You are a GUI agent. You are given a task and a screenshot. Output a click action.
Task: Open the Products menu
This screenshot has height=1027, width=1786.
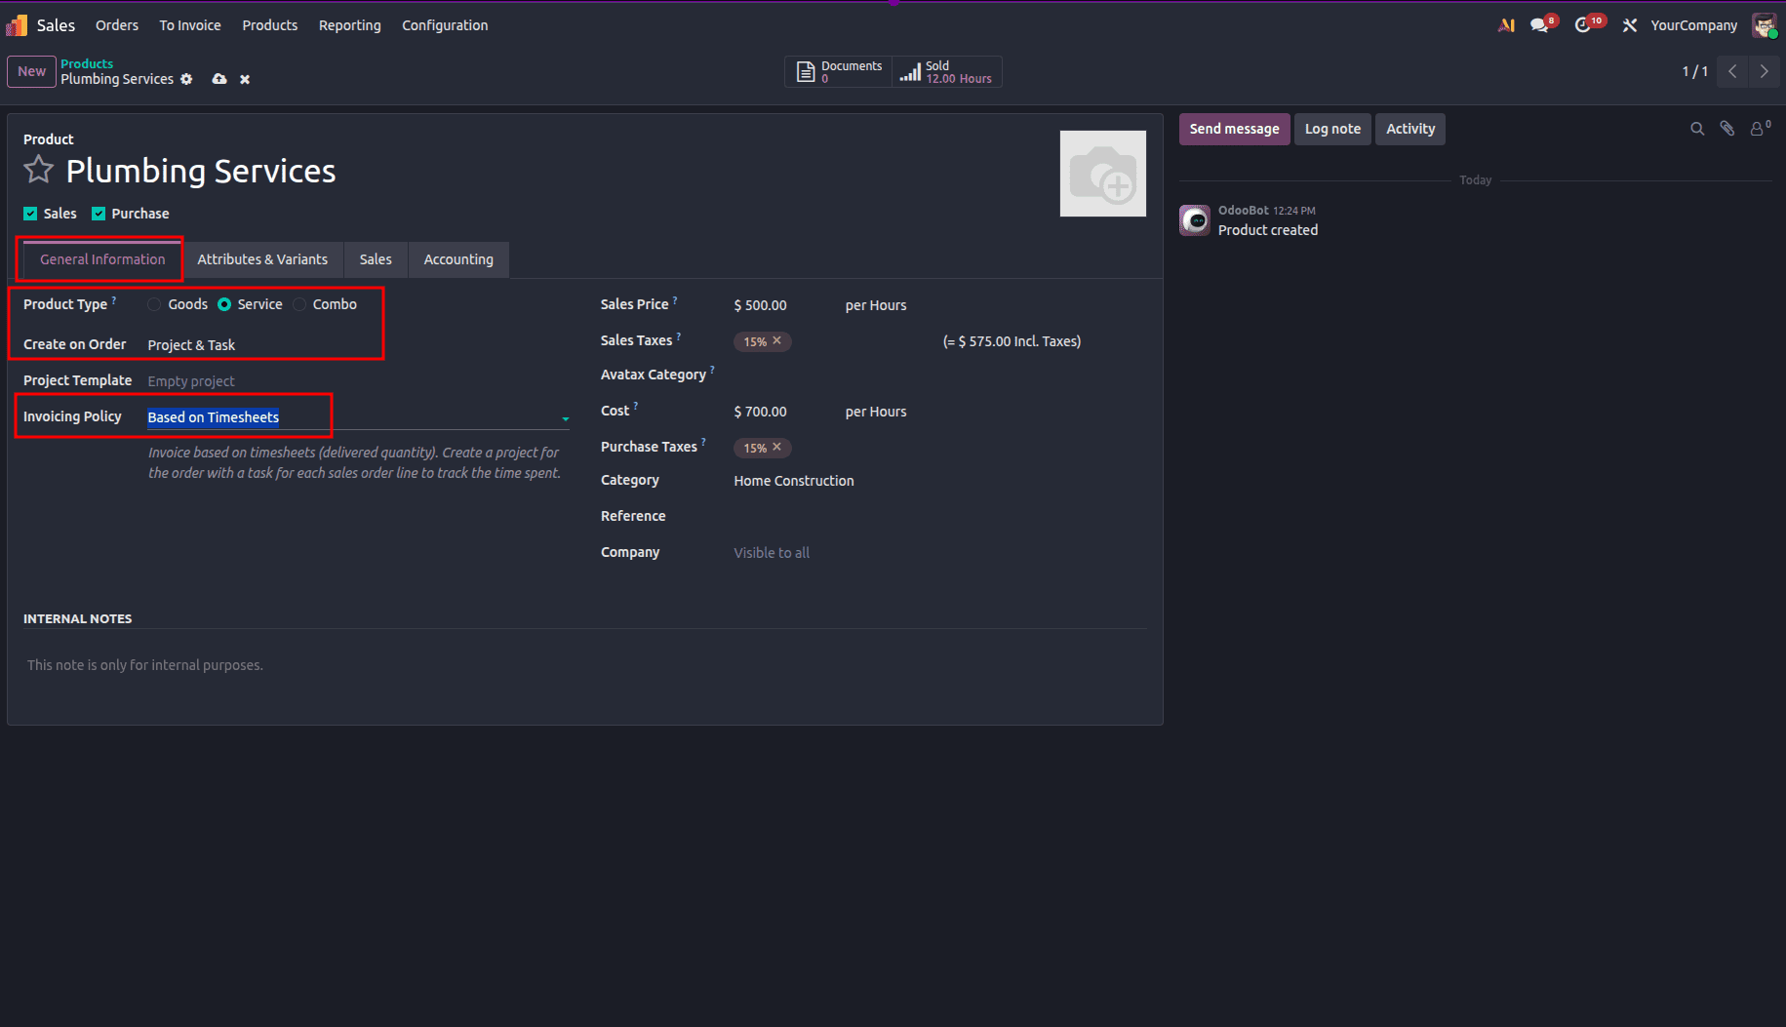pyautogui.click(x=270, y=25)
